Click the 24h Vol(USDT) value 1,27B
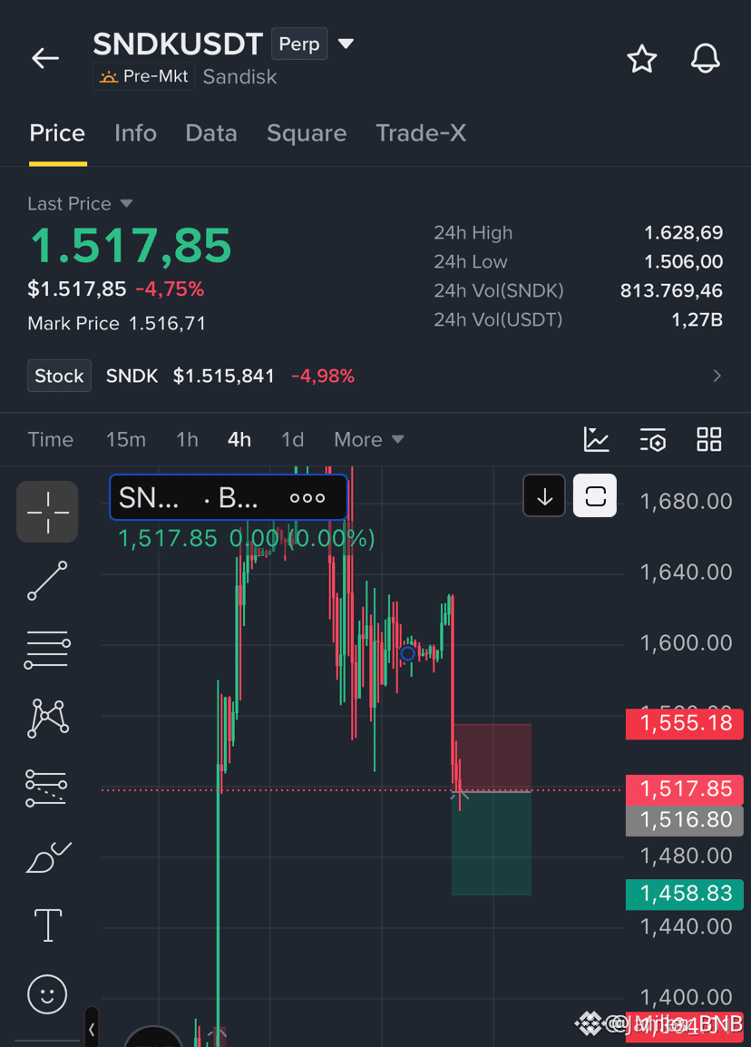The image size is (751, 1047). tap(697, 320)
